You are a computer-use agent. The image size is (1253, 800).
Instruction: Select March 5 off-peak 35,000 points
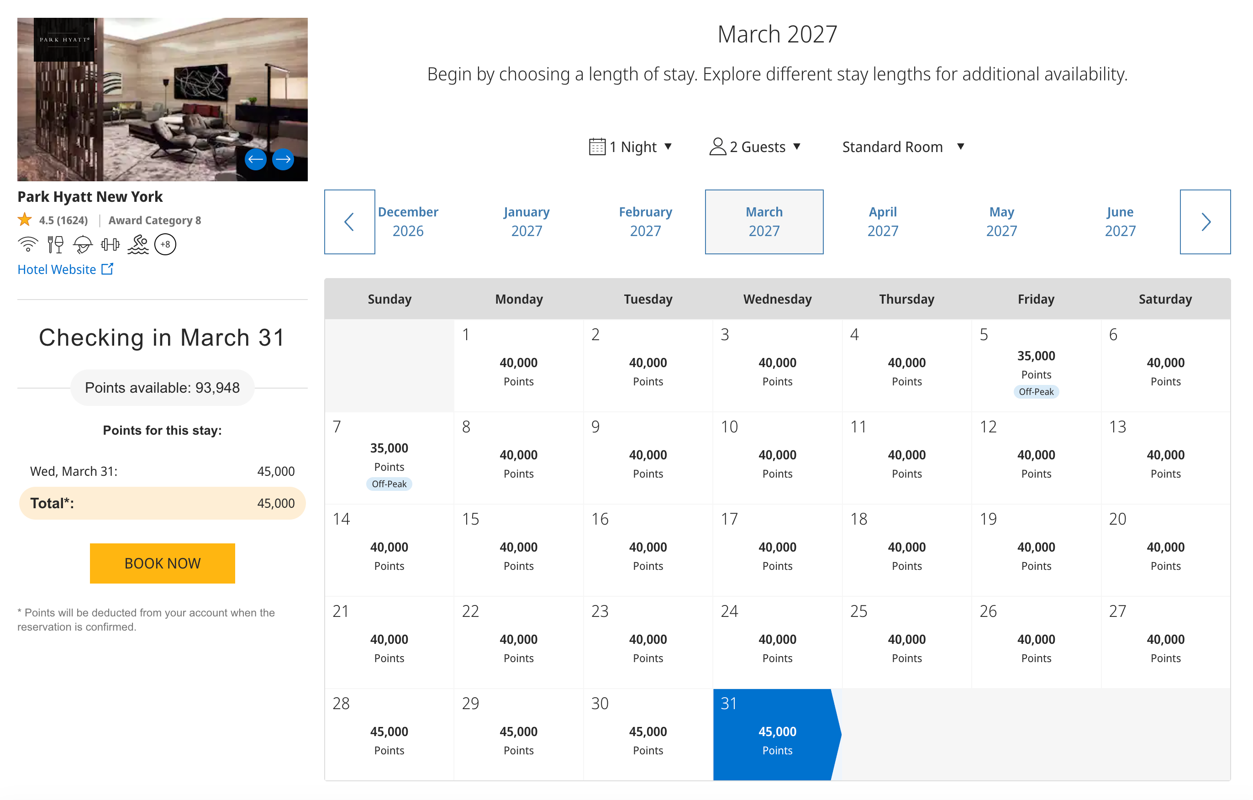click(1036, 365)
